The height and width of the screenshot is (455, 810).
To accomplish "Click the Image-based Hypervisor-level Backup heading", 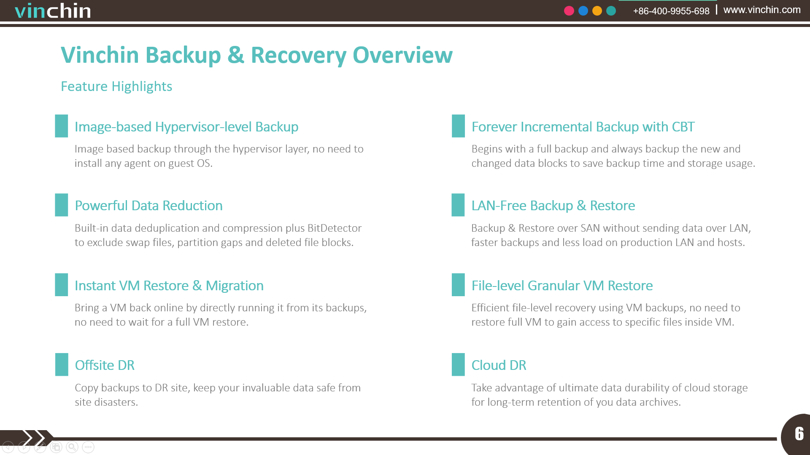I will tap(186, 127).
